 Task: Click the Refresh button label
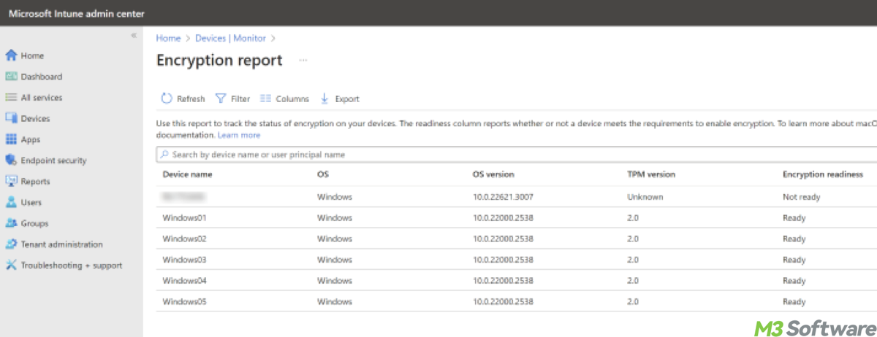(x=191, y=99)
